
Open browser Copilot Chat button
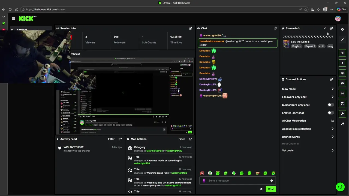point(341,10)
